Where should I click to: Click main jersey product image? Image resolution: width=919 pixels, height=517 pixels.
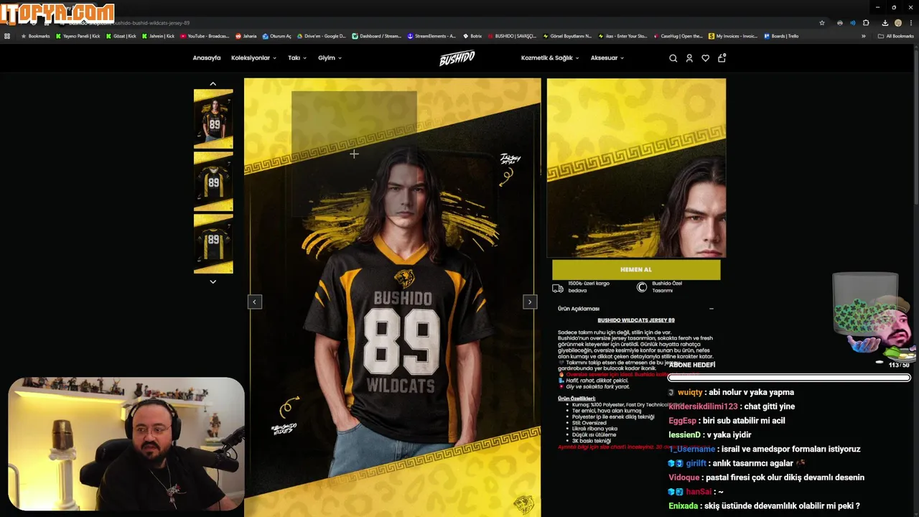[x=393, y=297]
